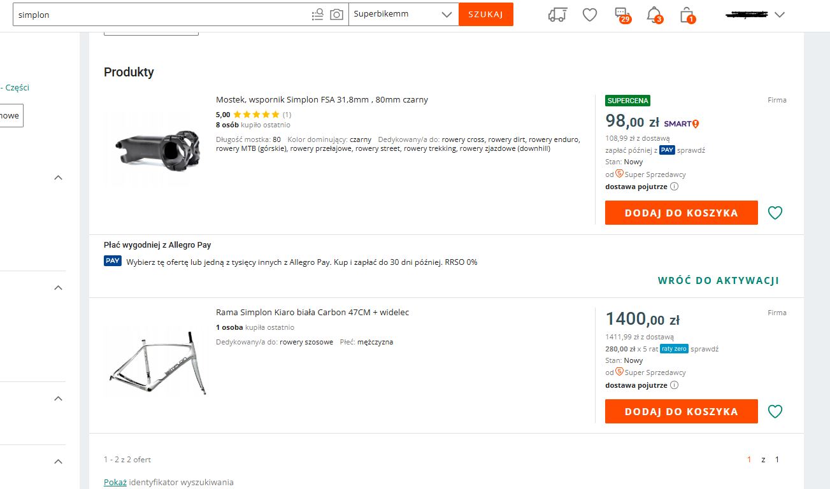Open the delivery truck icon in header
The width and height of the screenshot is (830, 489).
pyautogui.click(x=557, y=15)
